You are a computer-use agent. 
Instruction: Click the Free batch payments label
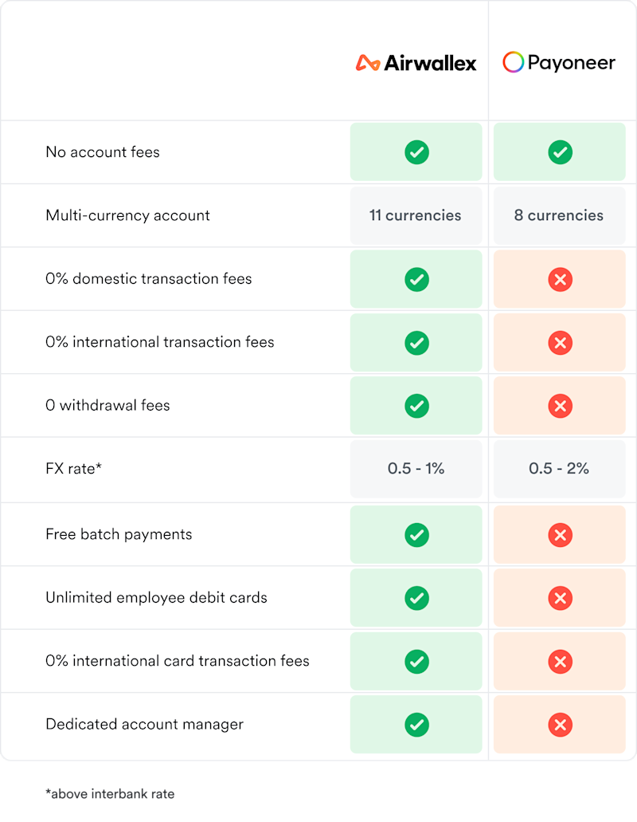119,534
